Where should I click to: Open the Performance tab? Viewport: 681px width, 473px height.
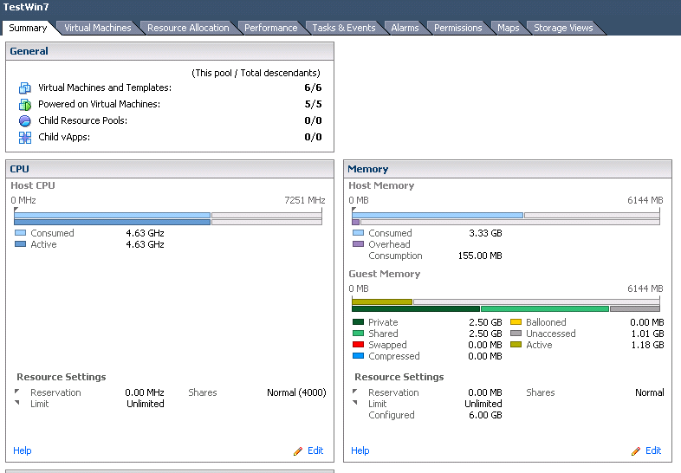270,28
